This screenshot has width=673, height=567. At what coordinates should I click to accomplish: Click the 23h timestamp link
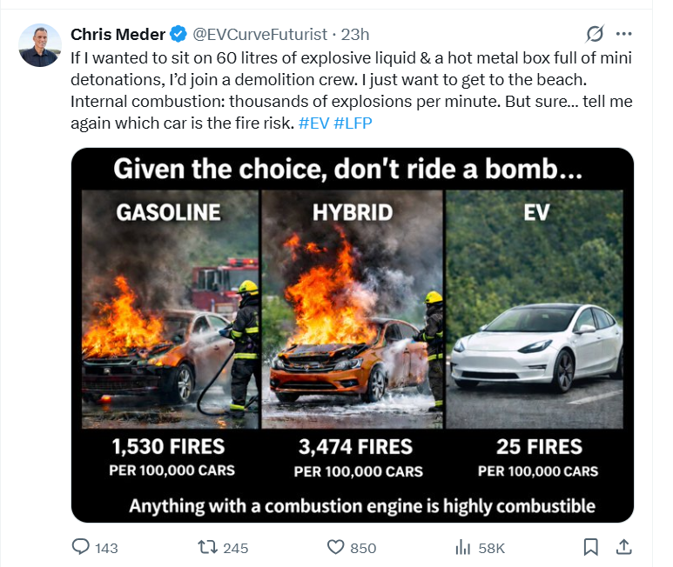click(355, 34)
